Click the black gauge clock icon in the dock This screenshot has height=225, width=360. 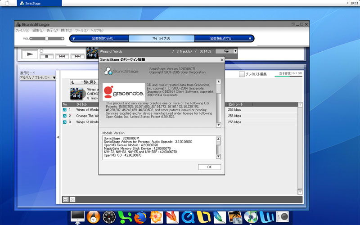click(109, 217)
